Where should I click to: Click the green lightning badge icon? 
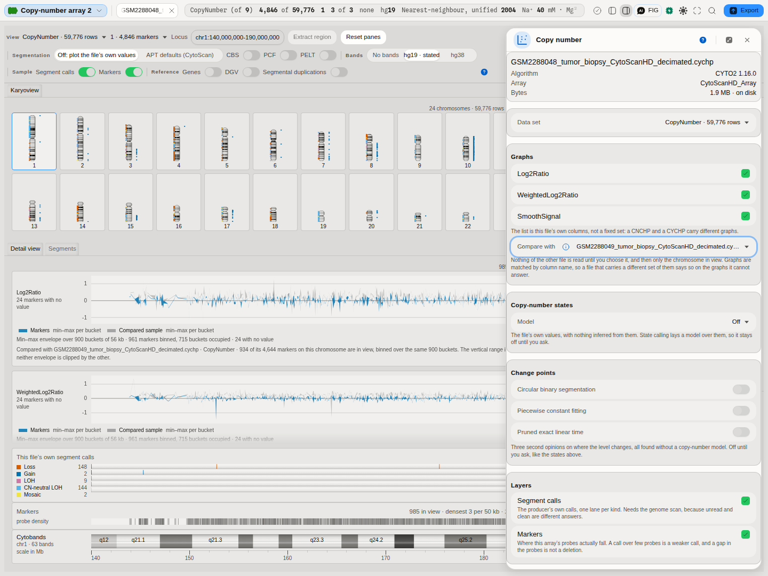(669, 11)
